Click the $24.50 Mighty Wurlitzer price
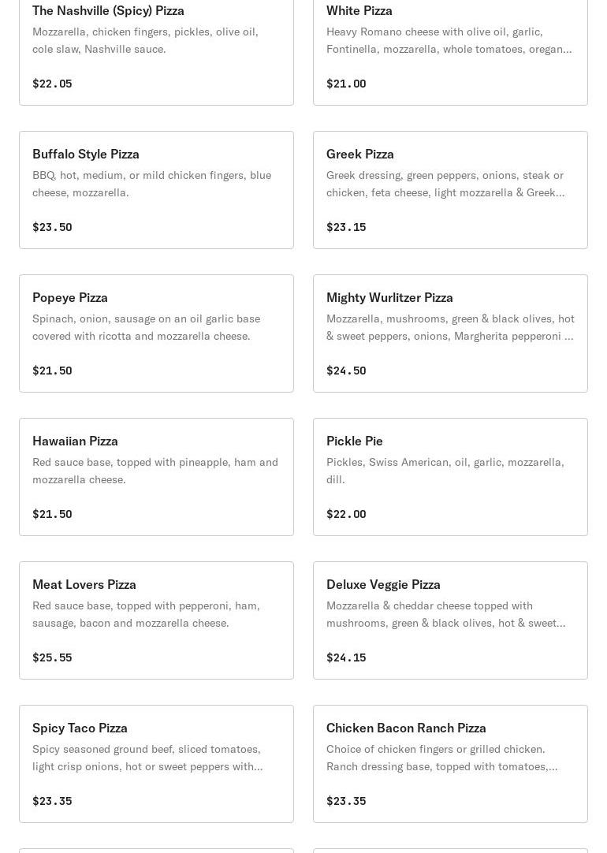Viewport: 607px width, 853px height. pos(346,371)
